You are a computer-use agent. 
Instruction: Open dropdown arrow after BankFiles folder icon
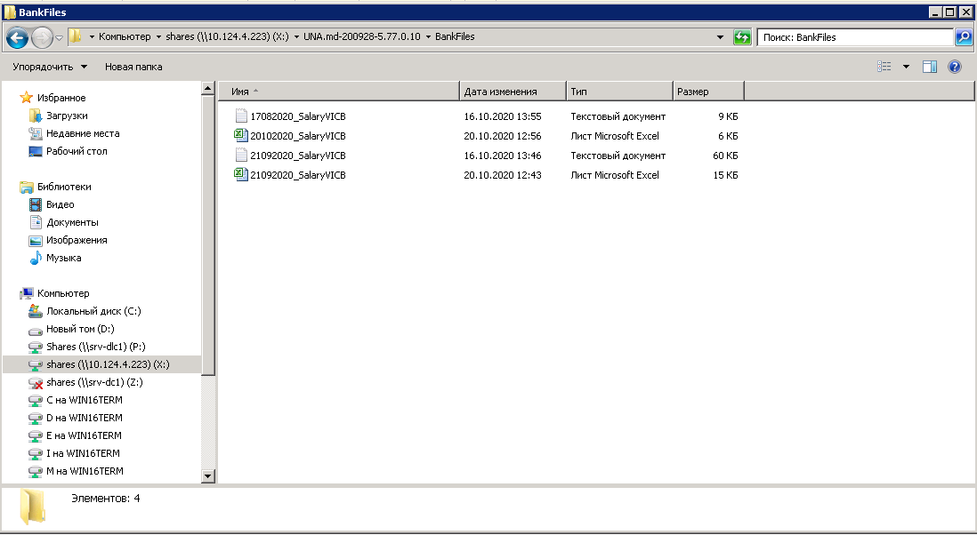click(x=92, y=36)
